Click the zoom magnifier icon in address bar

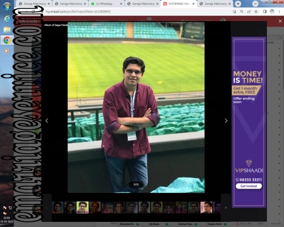[242, 11]
